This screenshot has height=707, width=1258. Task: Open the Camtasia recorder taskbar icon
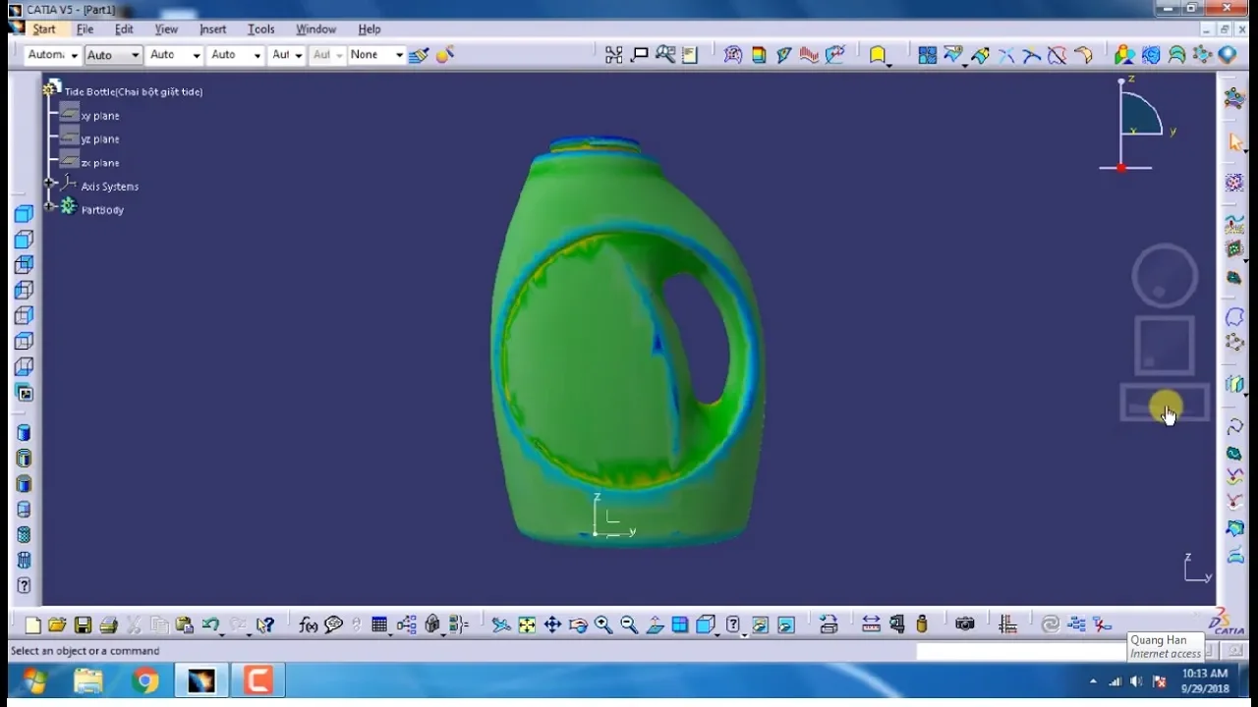tap(258, 680)
